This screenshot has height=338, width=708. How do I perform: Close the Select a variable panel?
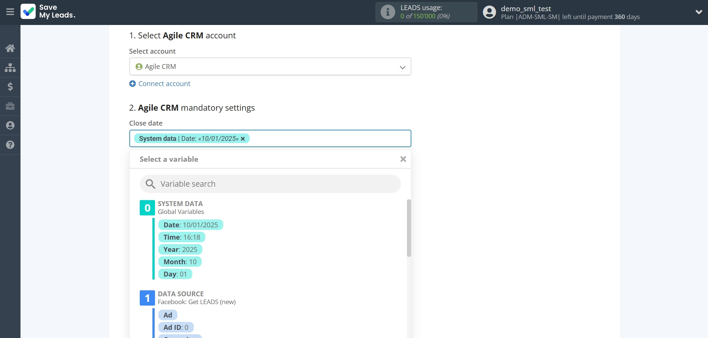tap(403, 159)
